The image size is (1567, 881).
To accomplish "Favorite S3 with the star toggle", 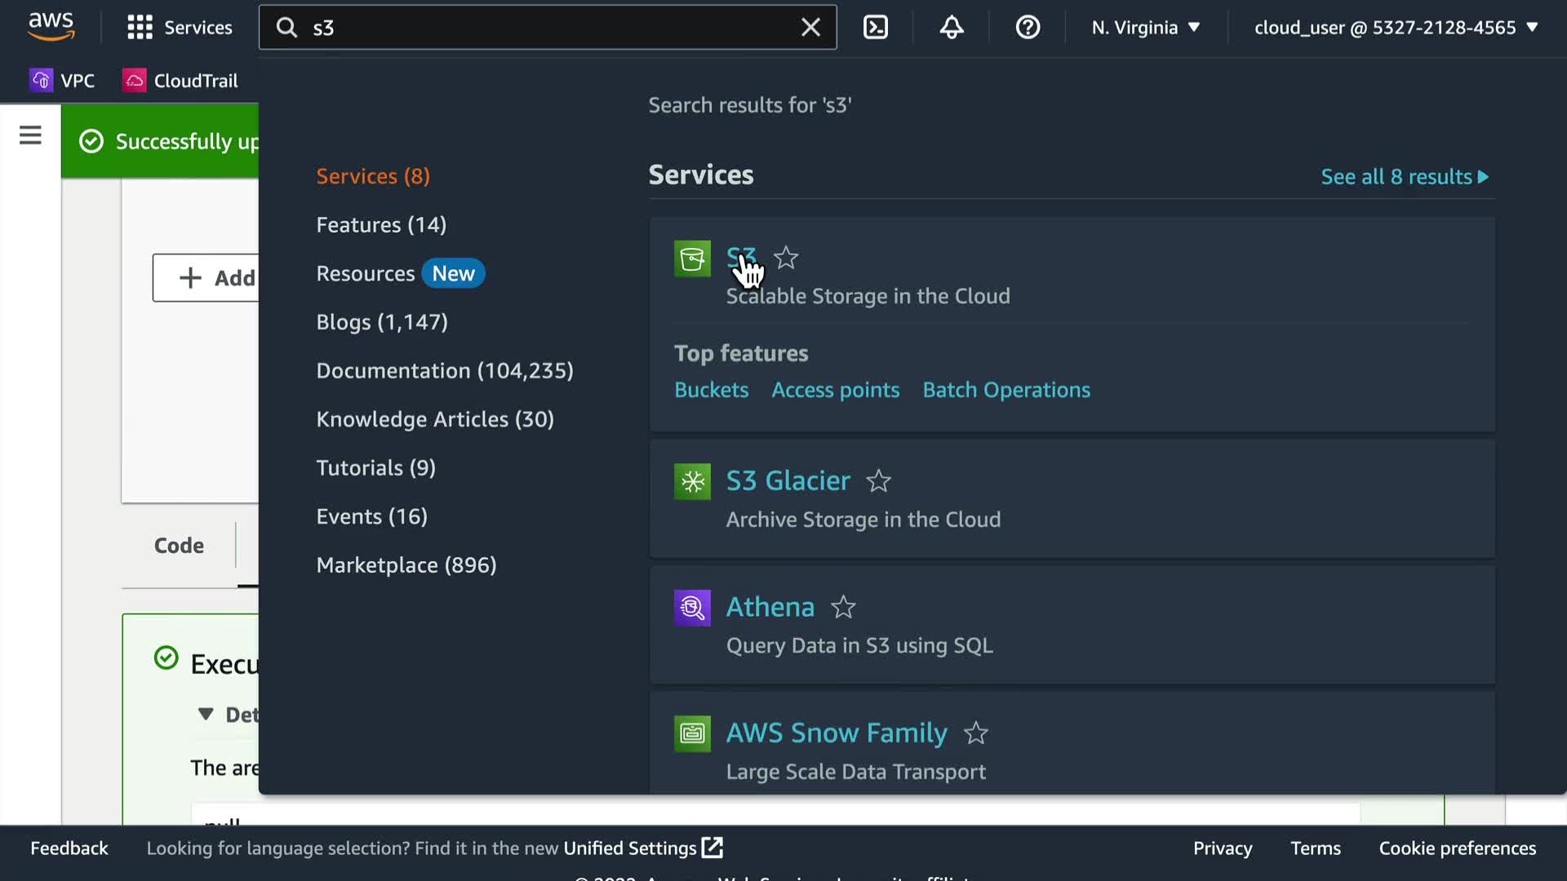I will [786, 258].
